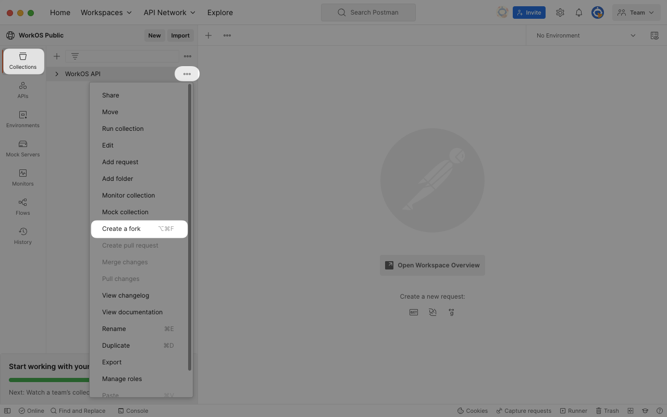
Task: Open the Team plan dropdown
Action: click(636, 13)
